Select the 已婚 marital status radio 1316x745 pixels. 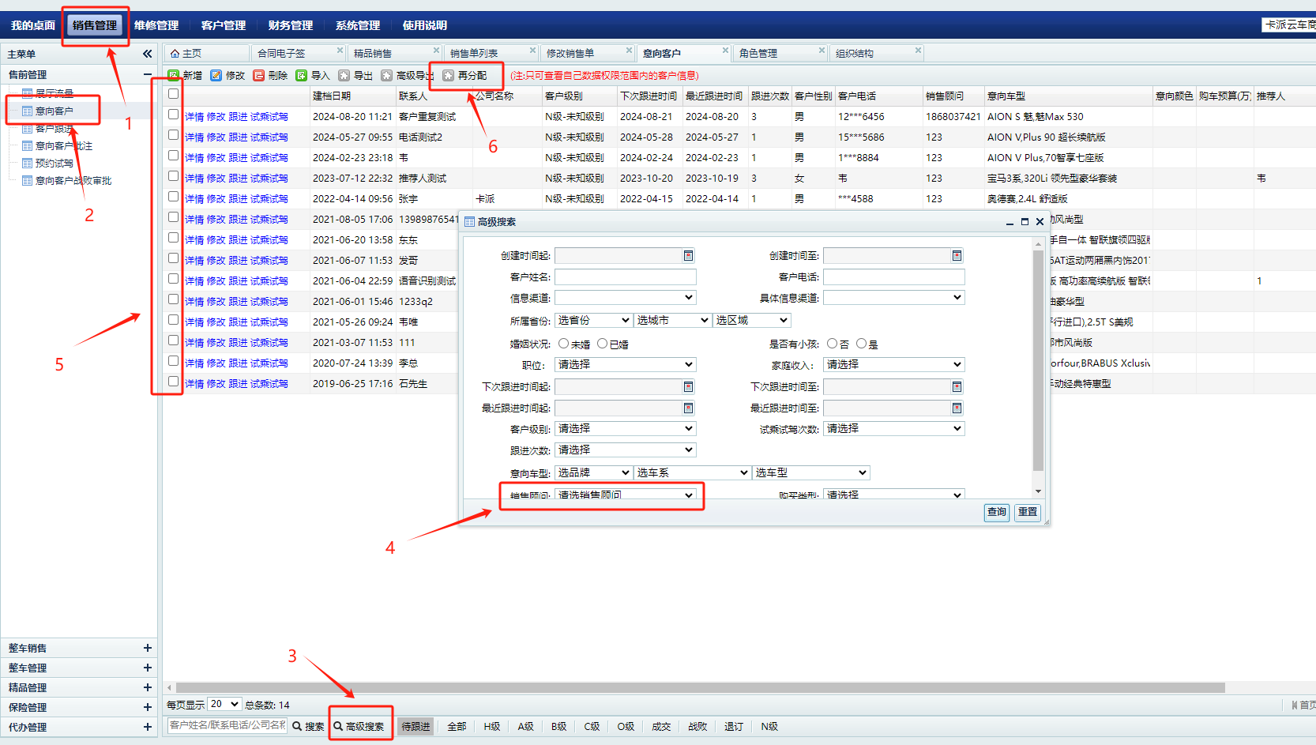click(602, 344)
